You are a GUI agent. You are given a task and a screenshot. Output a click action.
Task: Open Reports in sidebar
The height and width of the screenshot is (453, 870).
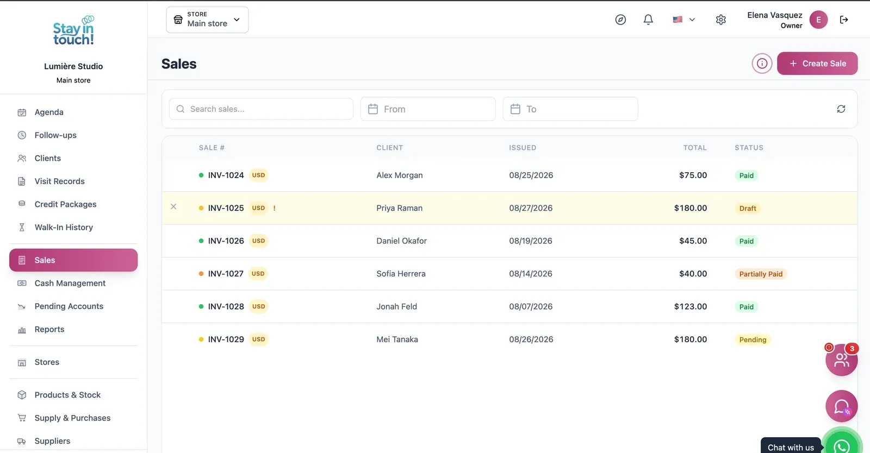(x=73, y=329)
